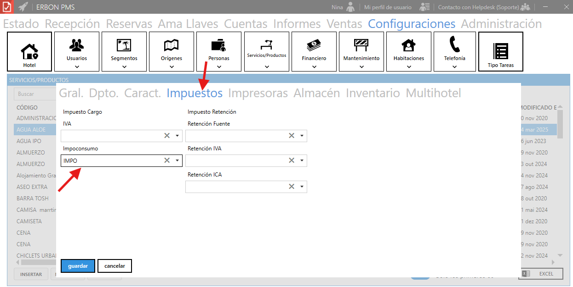Click the Impoconsumo input field
573x287 pixels.
(110, 160)
